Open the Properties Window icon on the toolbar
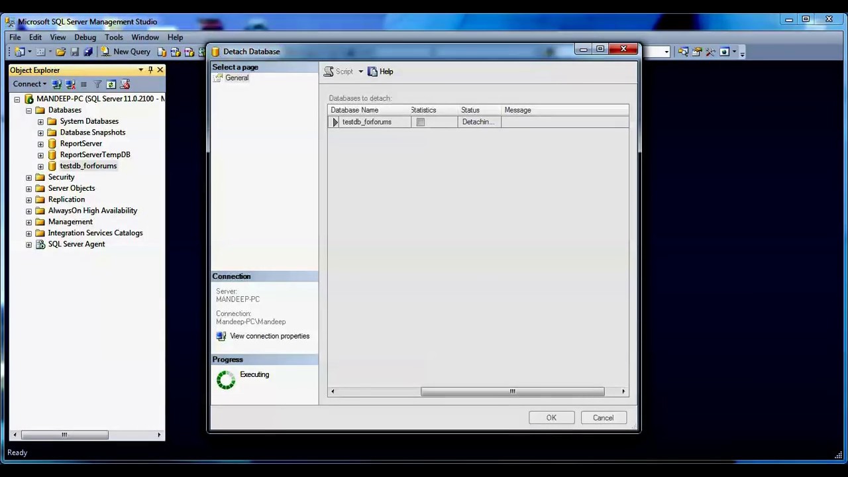 [x=697, y=52]
